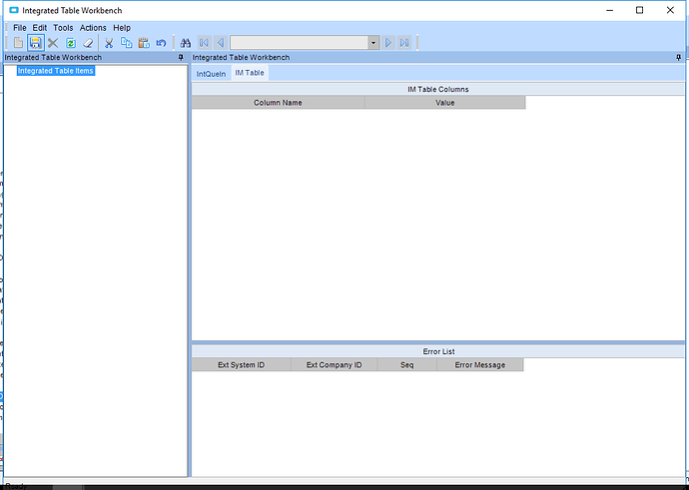Maximize the Integrated Table Workbench window
Screen dimensions: 689x490
pos(640,10)
